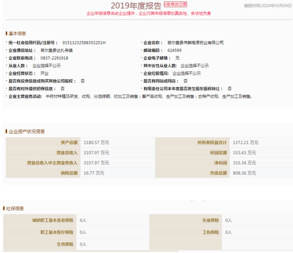Click the 是否有投资信息或购买其他公司股权 answer 否
Image resolution: width=293 pixels, height=253 pixels.
click(82, 81)
